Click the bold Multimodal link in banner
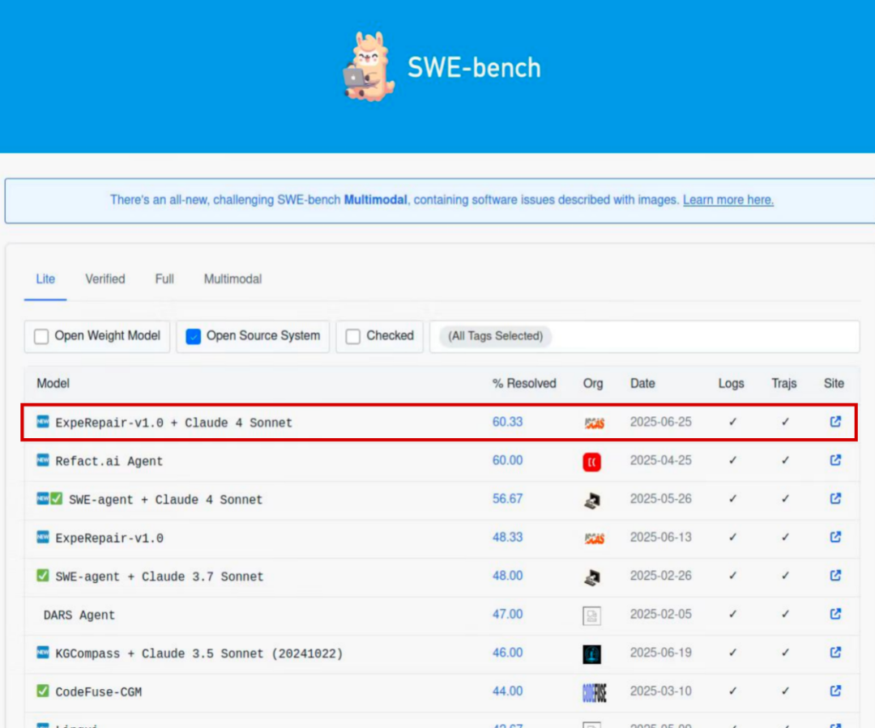Screen dimensions: 875x728 (x=375, y=200)
